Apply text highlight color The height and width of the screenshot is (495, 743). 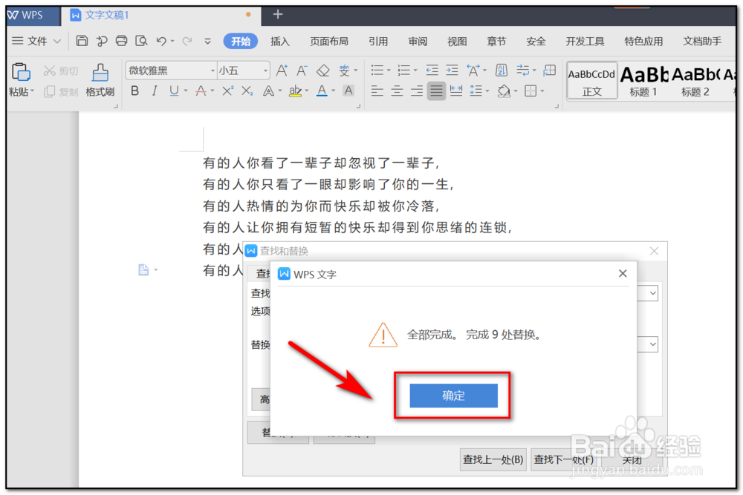[x=295, y=91]
